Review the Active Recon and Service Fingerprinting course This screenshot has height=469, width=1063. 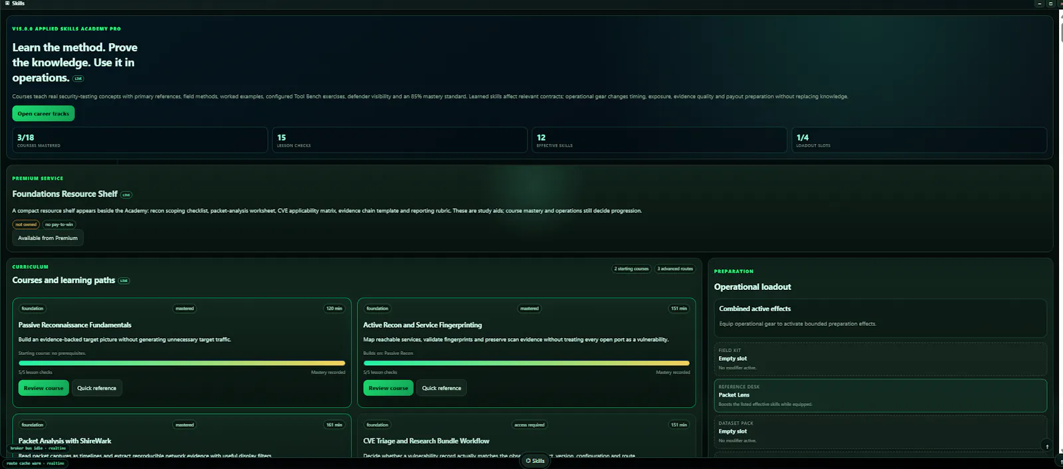point(389,388)
